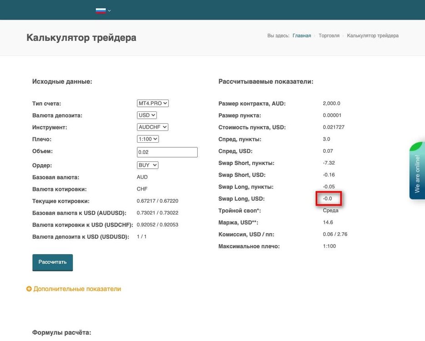This screenshot has height=341, width=425.
Task: Click the maximum leverage value 1:100
Action: (x=330, y=246)
